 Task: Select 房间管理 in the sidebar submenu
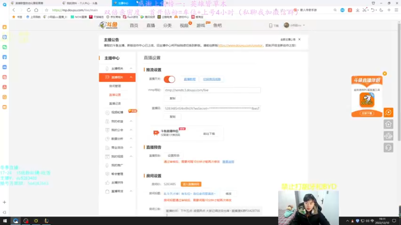tap(115, 86)
